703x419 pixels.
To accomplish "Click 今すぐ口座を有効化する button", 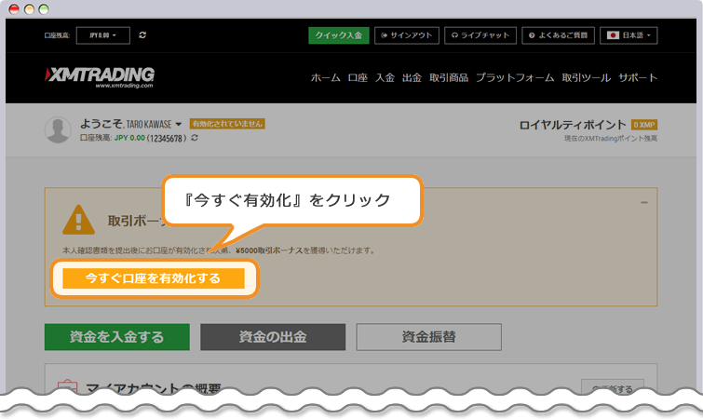I will 153,277.
